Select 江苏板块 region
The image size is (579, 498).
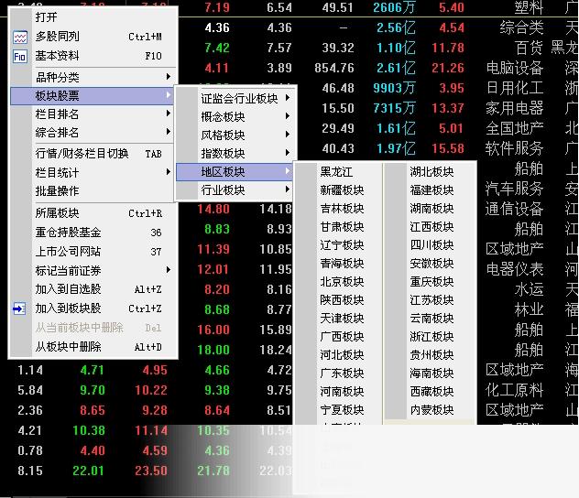pyautogui.click(x=430, y=300)
